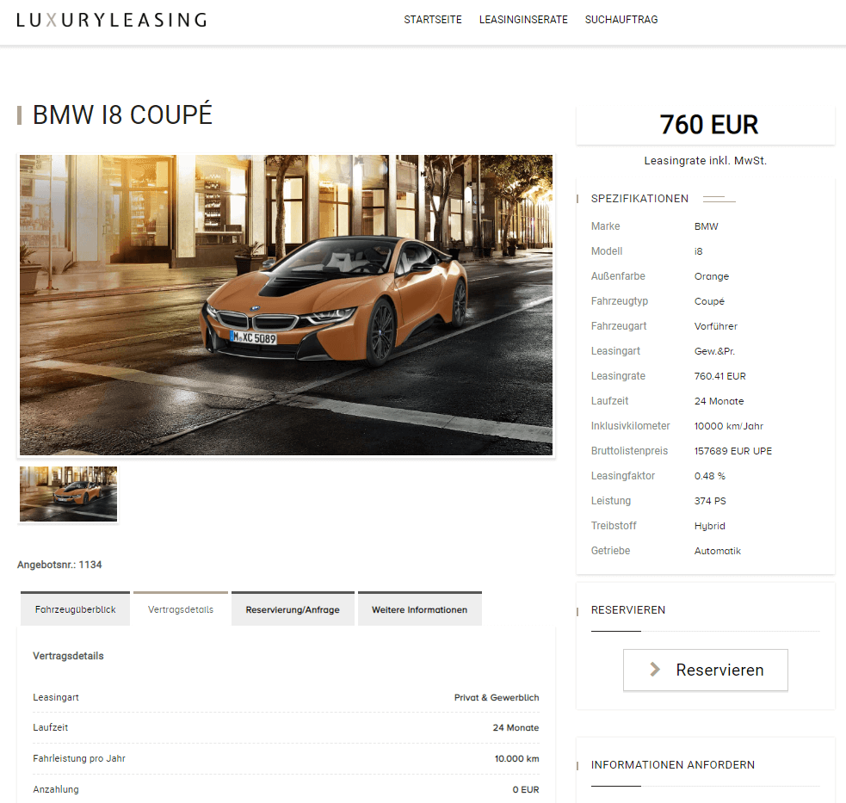This screenshot has width=846, height=803.
Task: Click the Treibstoff value 'Hybrid'
Action: 709,526
